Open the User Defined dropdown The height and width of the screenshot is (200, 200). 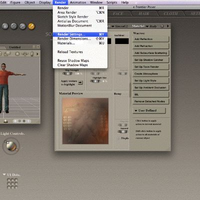(x=149, y=110)
